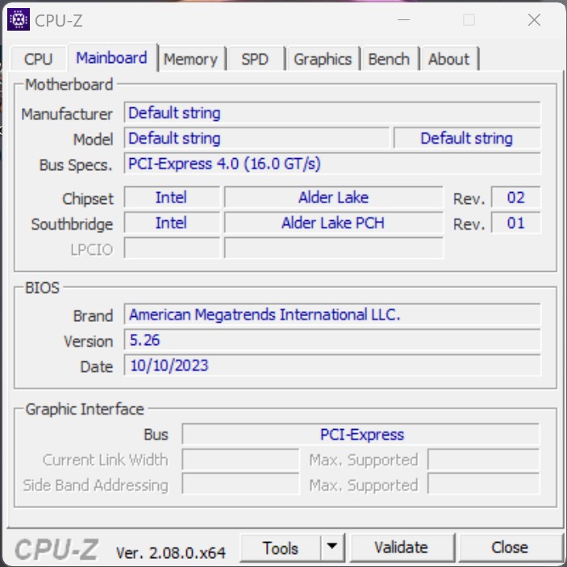The image size is (567, 567).
Task: Select the Bus Specs 'PCI-Express 4.0 (16.0 GT/s)' value
Action: 332,164
